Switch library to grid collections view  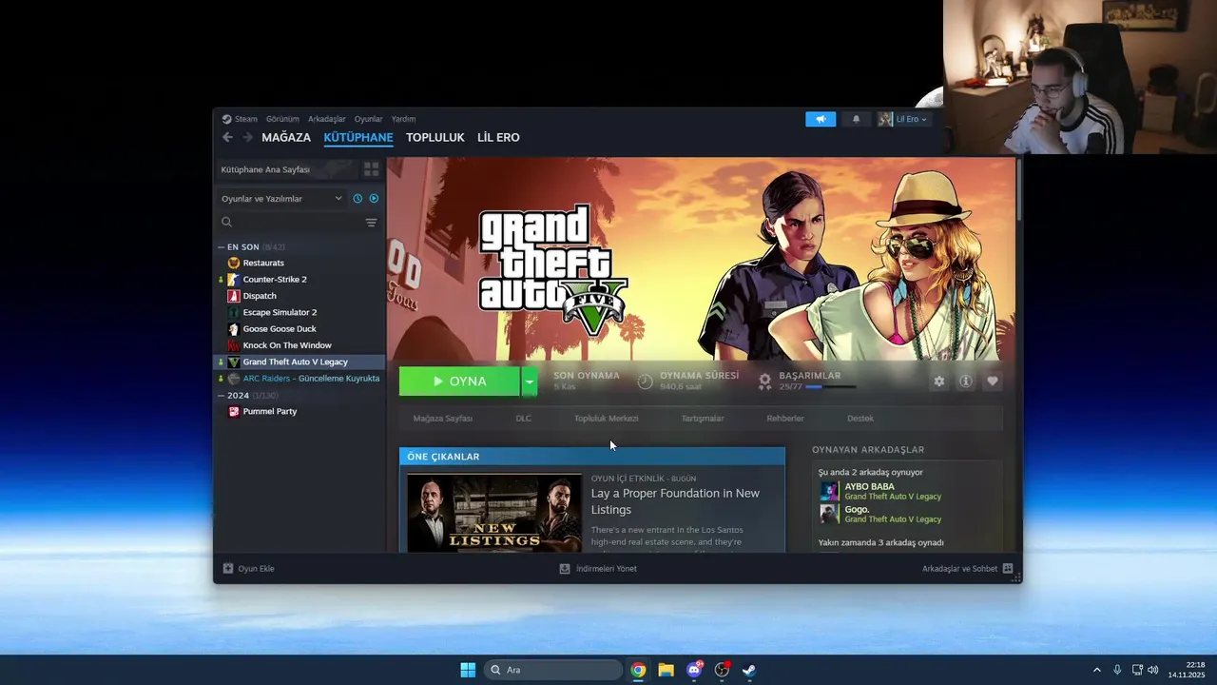[372, 169]
